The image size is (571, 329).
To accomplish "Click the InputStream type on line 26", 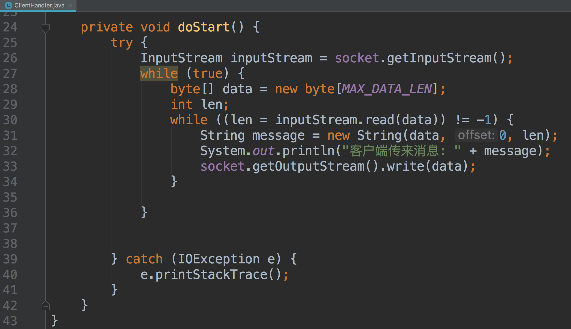I will [181, 58].
